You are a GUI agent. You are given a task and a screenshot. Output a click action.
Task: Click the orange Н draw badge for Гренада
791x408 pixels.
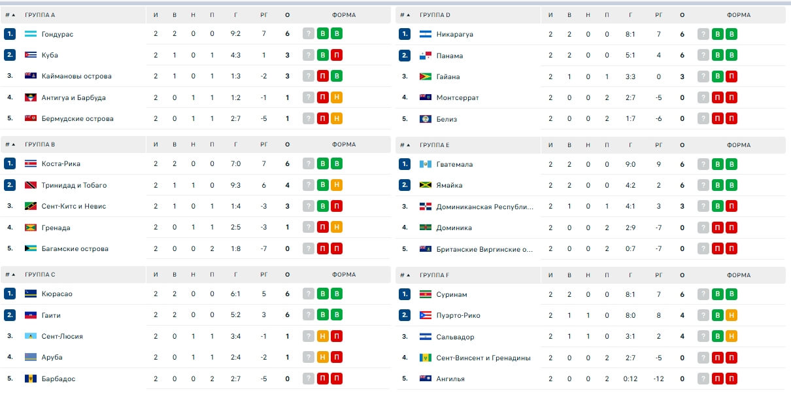(337, 228)
